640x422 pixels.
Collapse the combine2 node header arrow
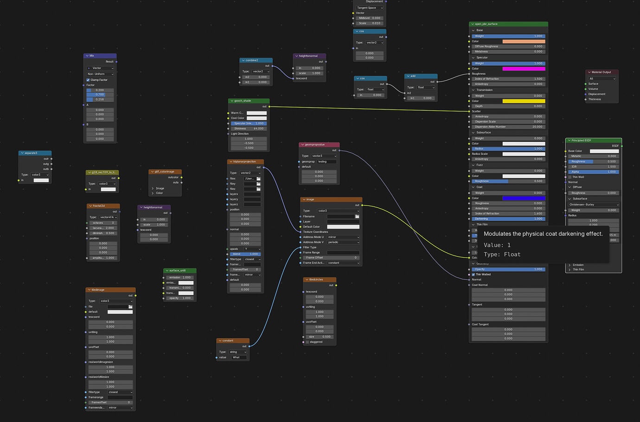[x=243, y=60]
